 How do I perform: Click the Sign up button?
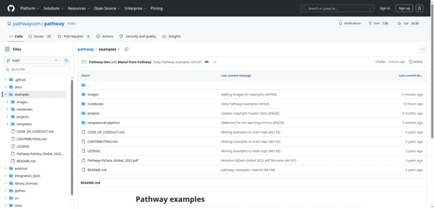[404, 8]
